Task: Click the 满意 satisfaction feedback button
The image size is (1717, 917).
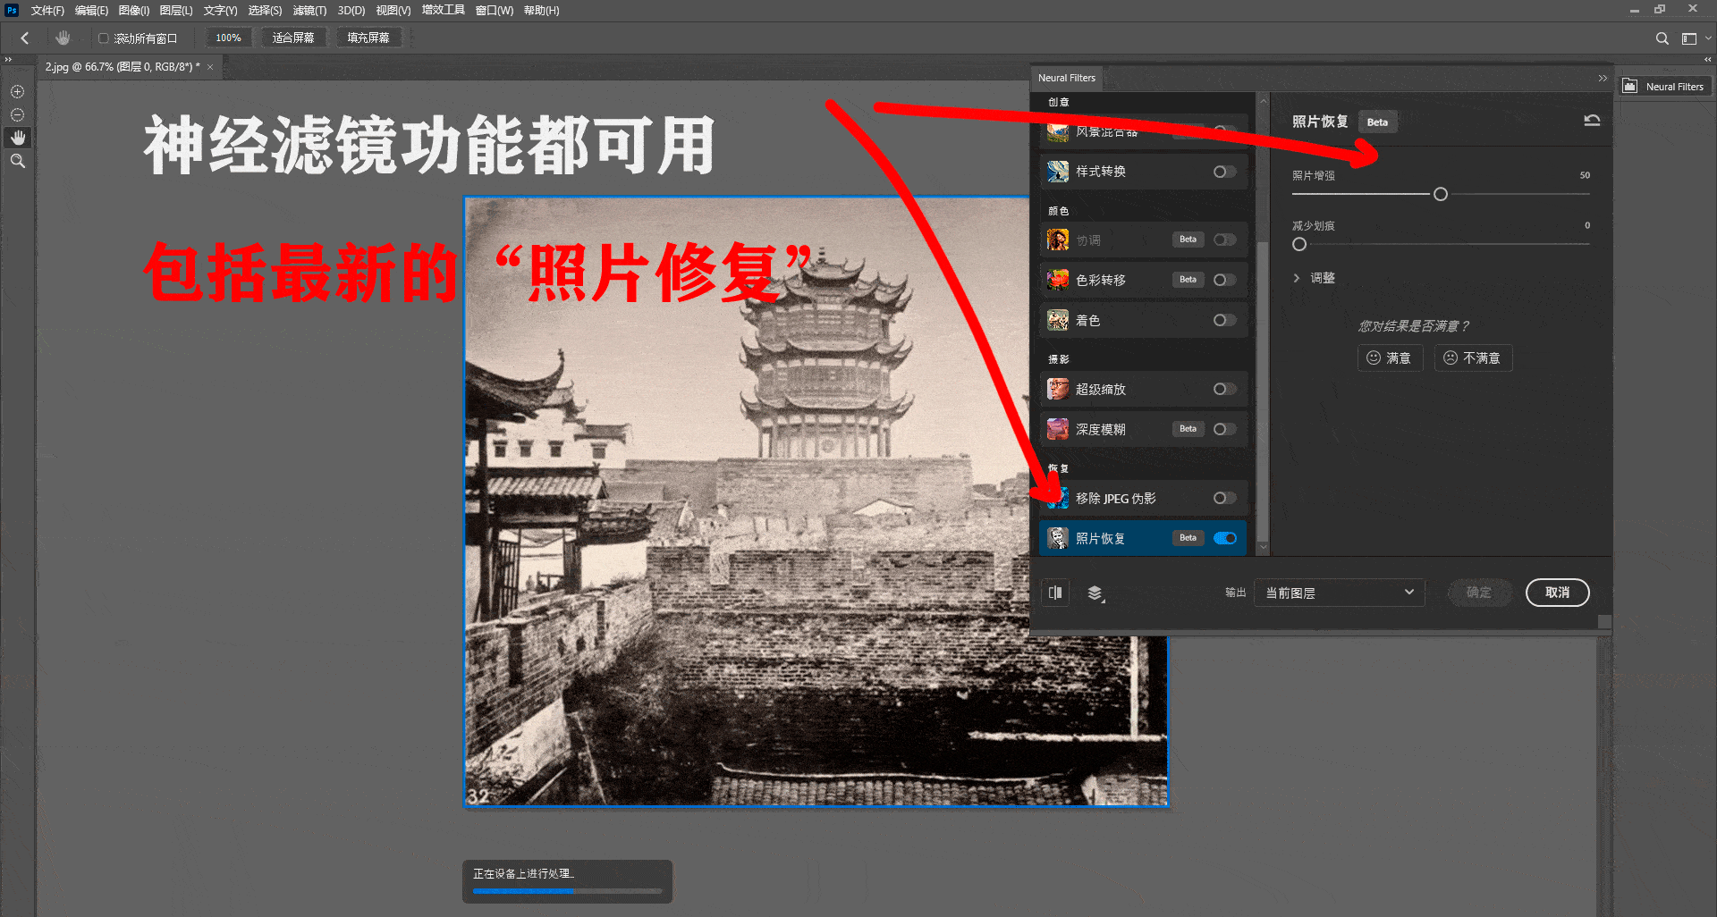Action: [1390, 358]
